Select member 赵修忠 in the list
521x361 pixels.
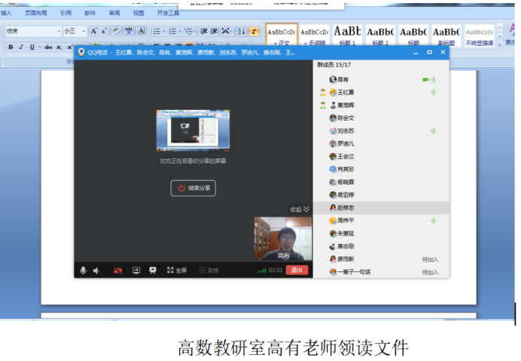(x=346, y=207)
